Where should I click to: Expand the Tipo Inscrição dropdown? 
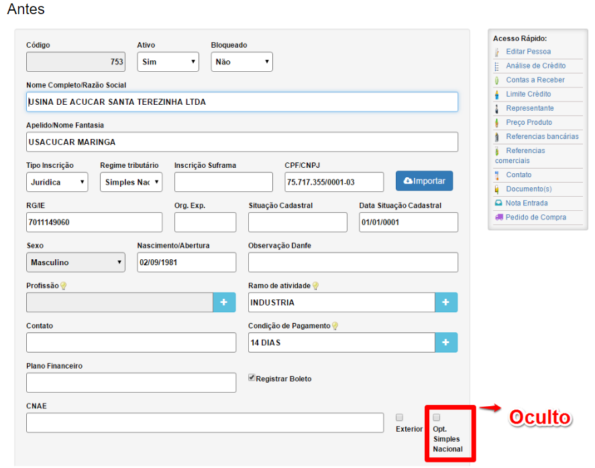tap(57, 182)
